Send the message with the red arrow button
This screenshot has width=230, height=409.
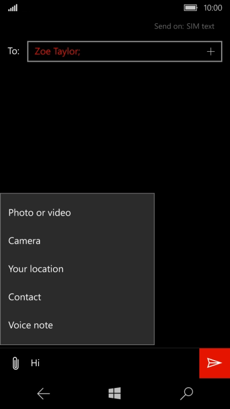pyautogui.click(x=214, y=363)
